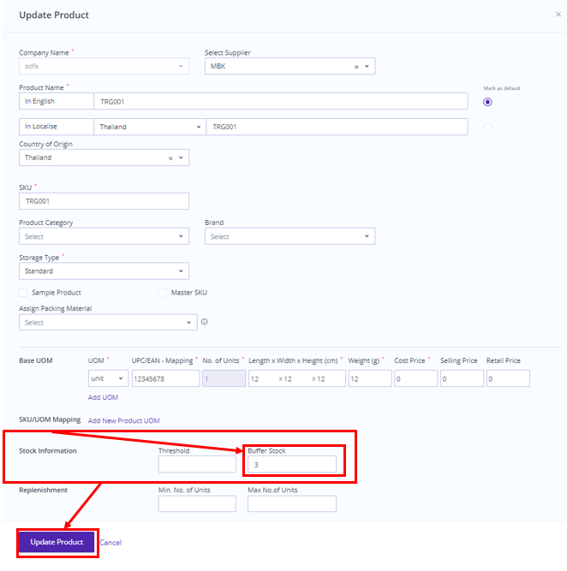Click the Min. No. of Units field

pos(197,504)
